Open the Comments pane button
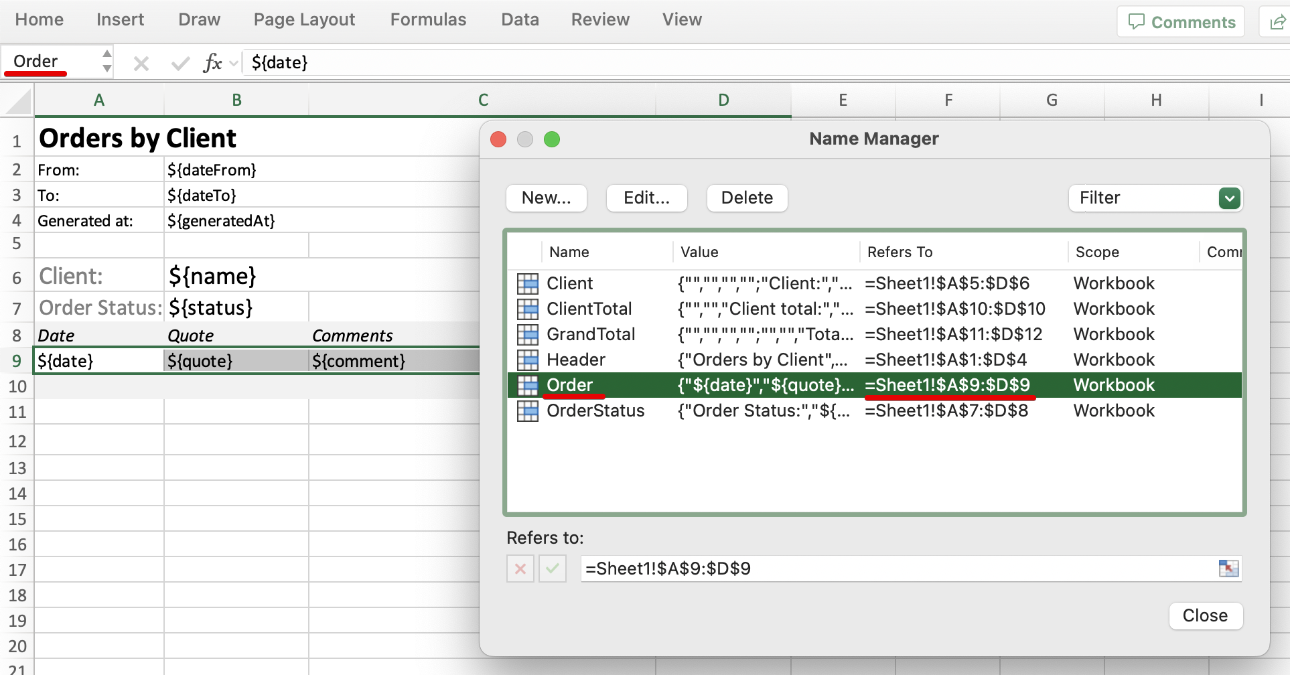The height and width of the screenshot is (675, 1290). (1181, 22)
